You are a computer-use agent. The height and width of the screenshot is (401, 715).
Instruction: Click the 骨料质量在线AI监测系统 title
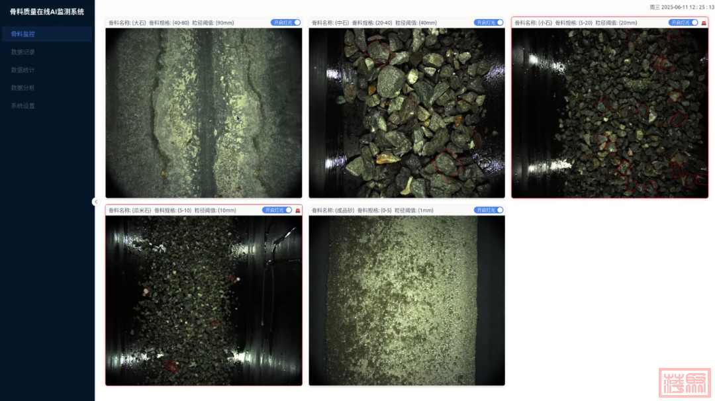(47, 11)
